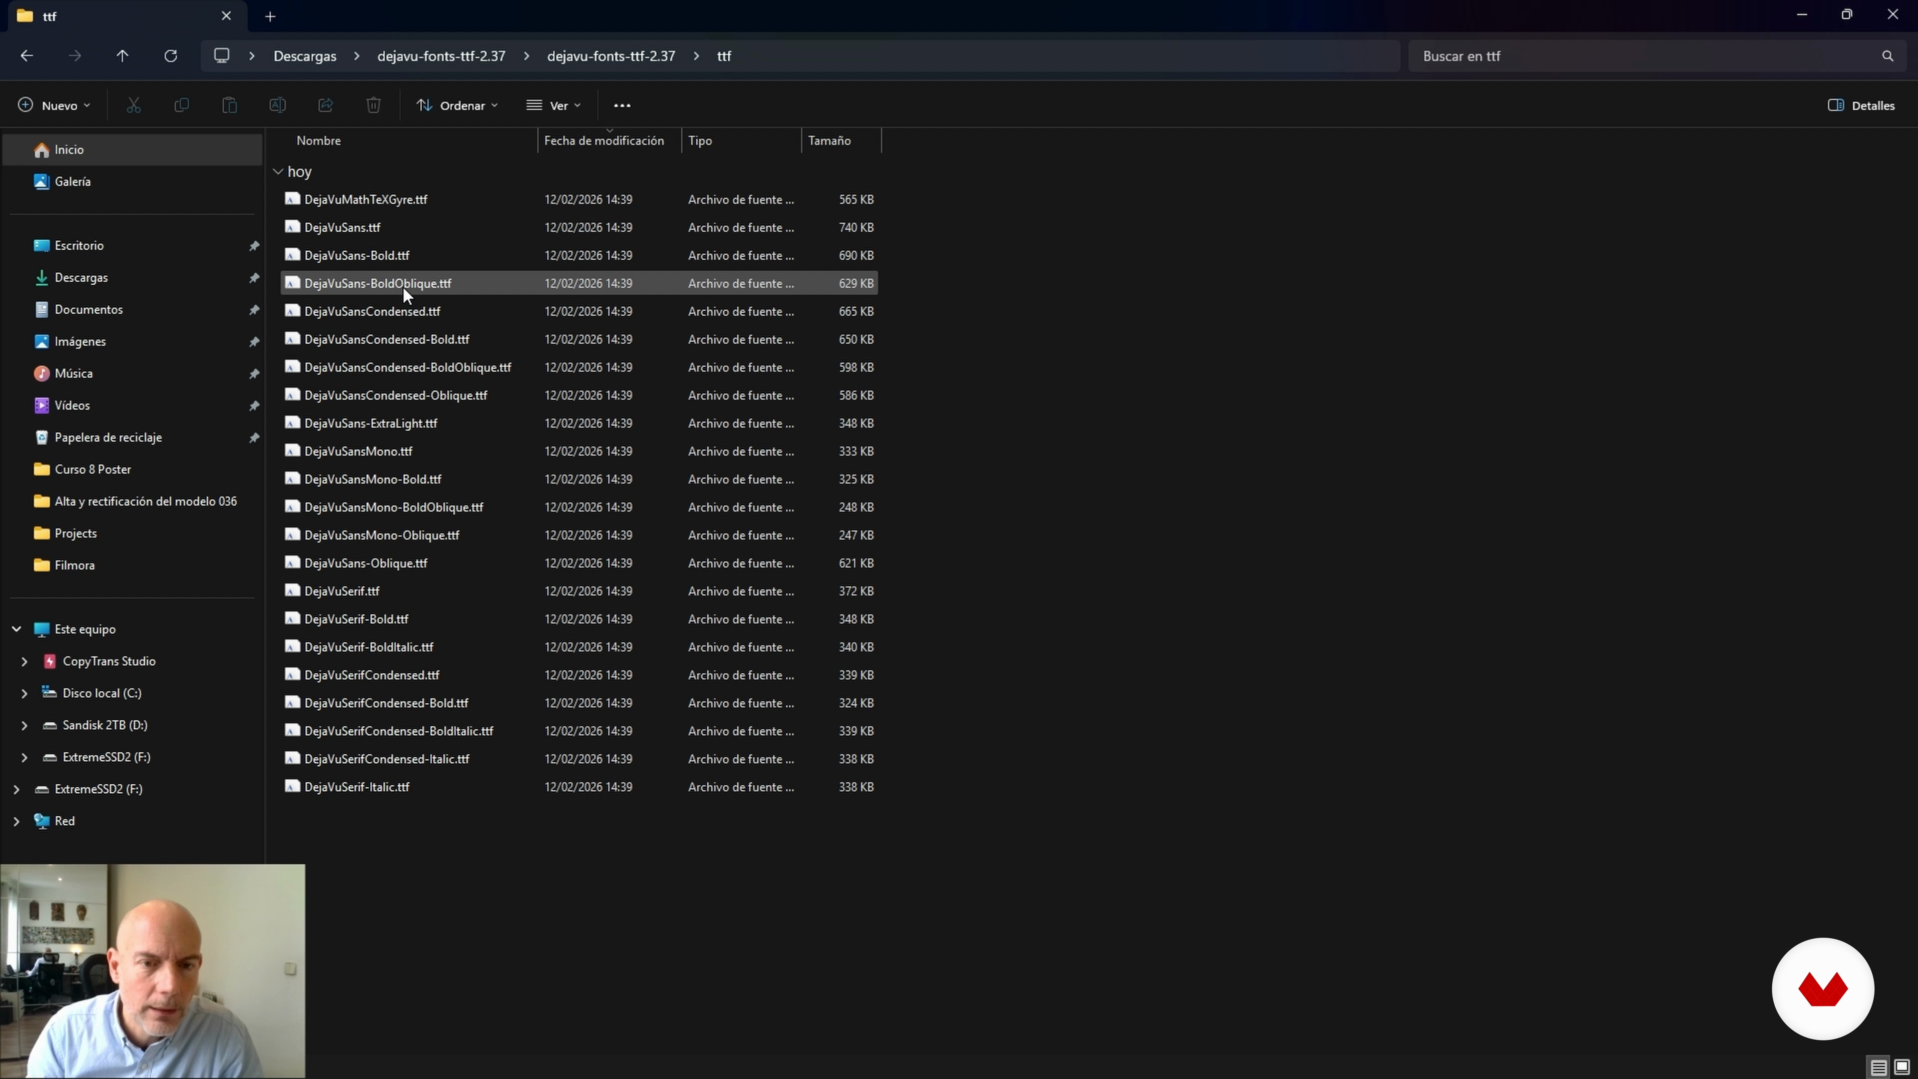
Task: Click the Paste clipboard icon
Action: tap(229, 106)
